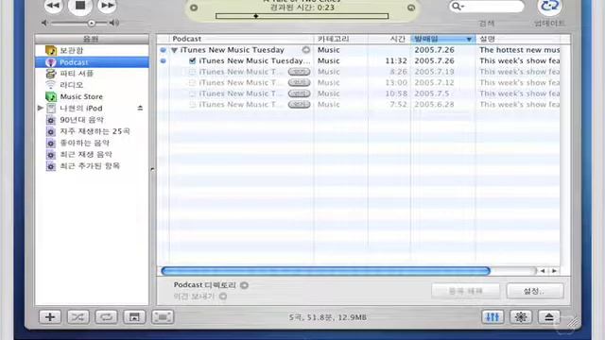Screen dimensions: 605x340
Task: Click the rewind playback button
Action: tap(53, 6)
